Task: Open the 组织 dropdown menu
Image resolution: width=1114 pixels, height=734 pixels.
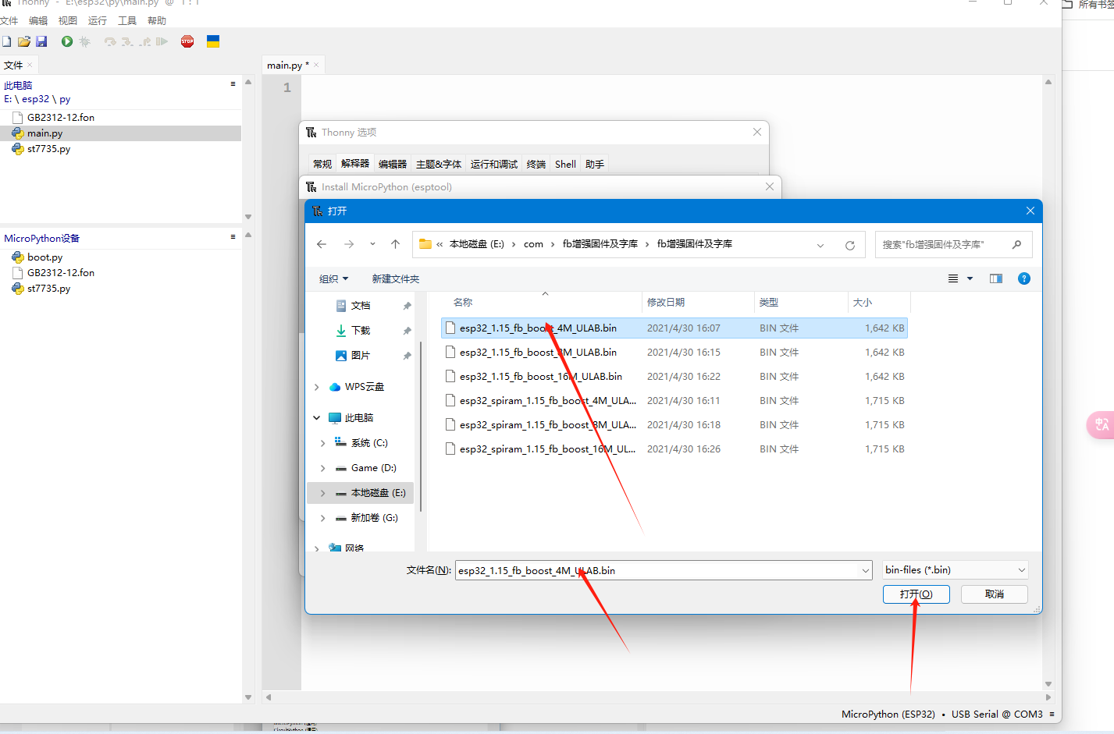Action: (x=333, y=278)
